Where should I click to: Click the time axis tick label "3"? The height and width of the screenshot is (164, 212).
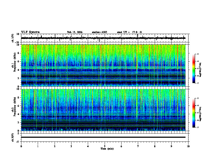point(71,146)
